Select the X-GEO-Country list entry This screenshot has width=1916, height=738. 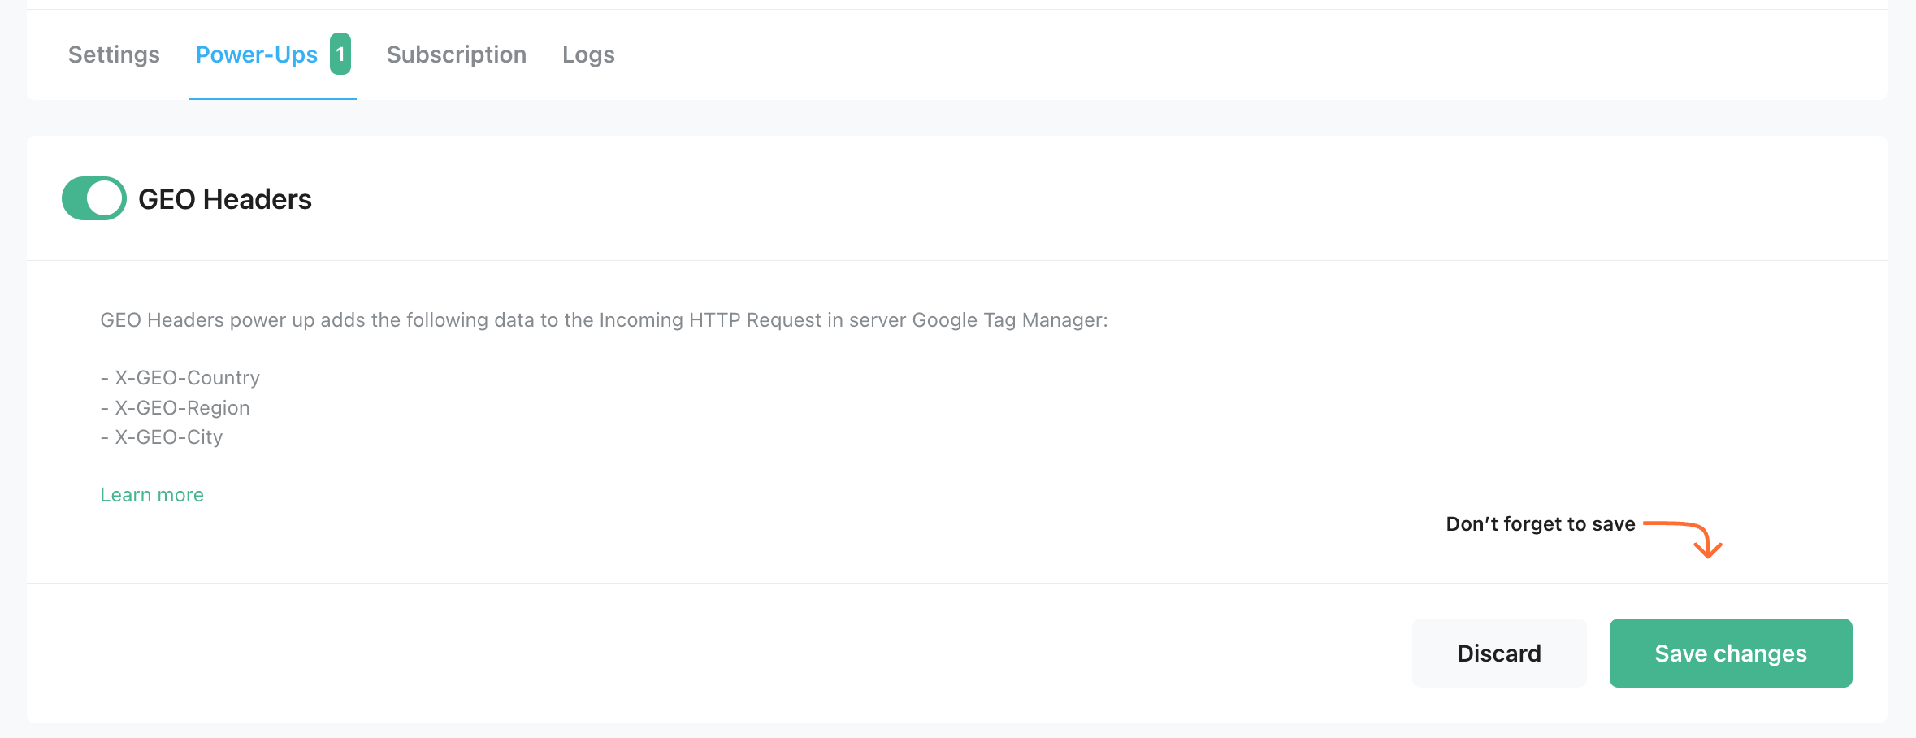(x=180, y=377)
